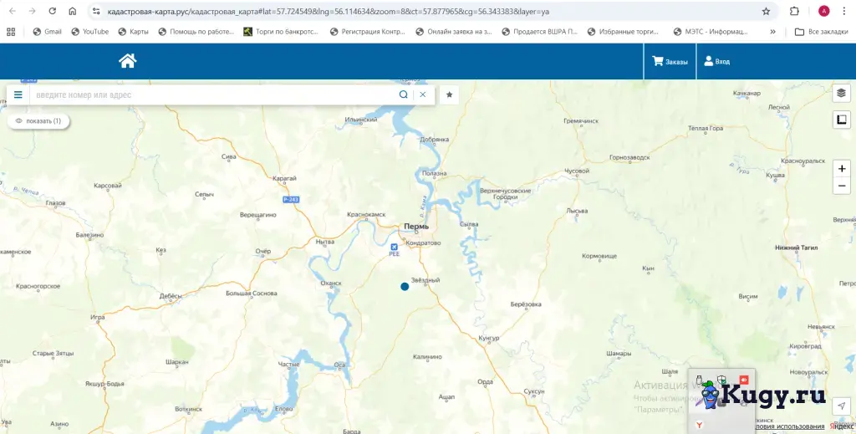
Task: Go to the home page icon
Action: [127, 60]
